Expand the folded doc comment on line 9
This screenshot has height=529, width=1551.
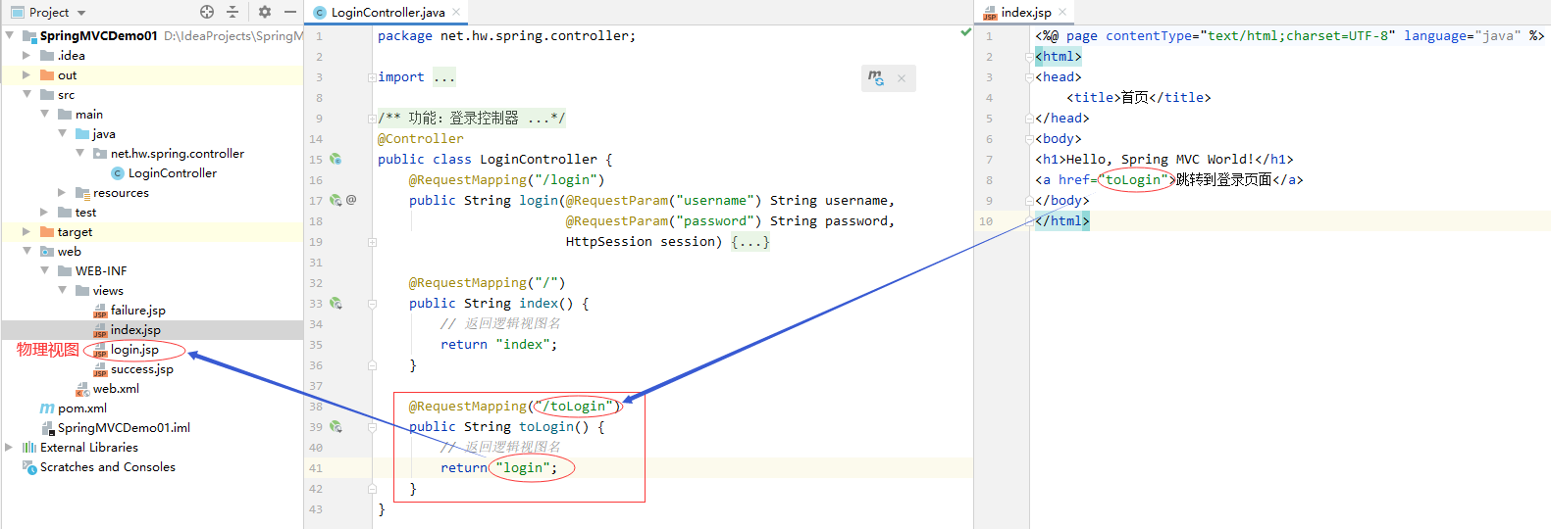tap(372, 118)
